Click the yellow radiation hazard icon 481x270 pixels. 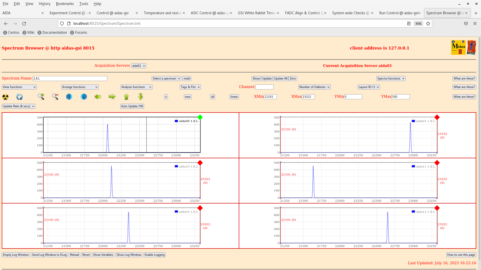tap(5, 97)
